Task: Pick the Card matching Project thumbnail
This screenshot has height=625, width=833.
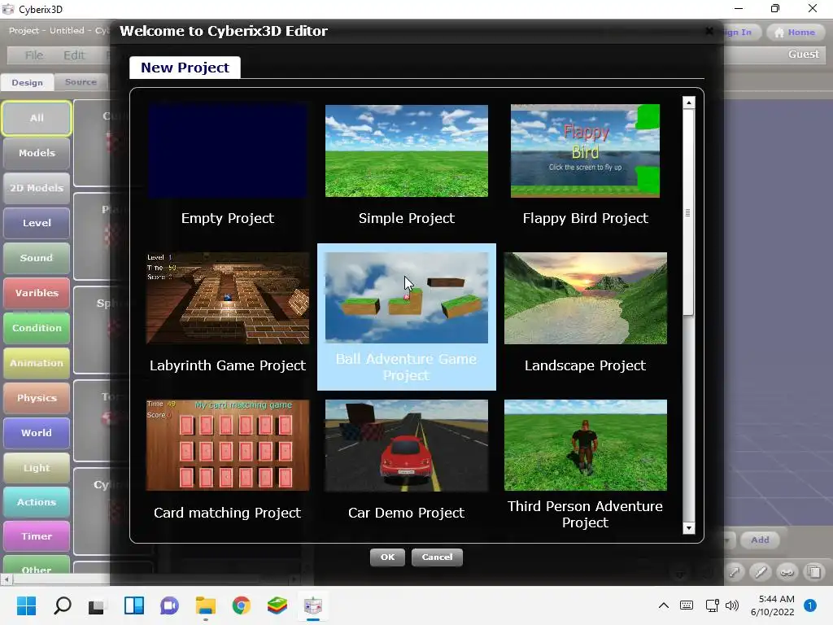Action: click(228, 445)
